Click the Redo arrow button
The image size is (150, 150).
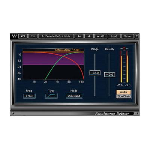[x=33, y=36]
